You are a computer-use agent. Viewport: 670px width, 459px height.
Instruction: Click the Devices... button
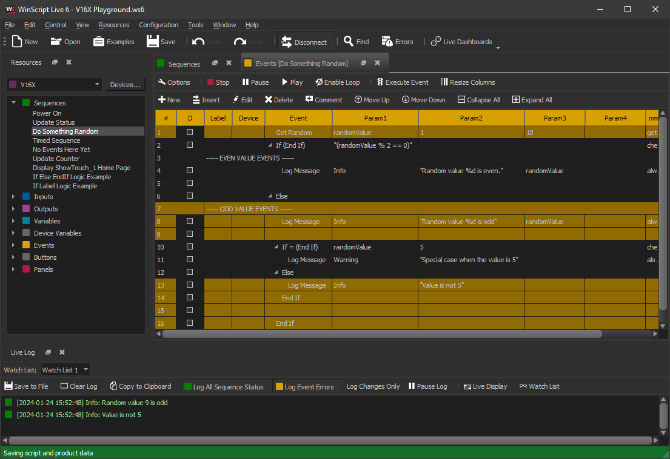[x=126, y=85]
